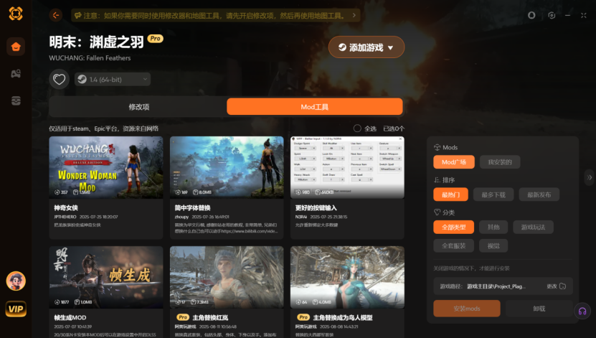Open the Home page sidebar icon
This screenshot has width=596, height=338.
click(x=16, y=47)
